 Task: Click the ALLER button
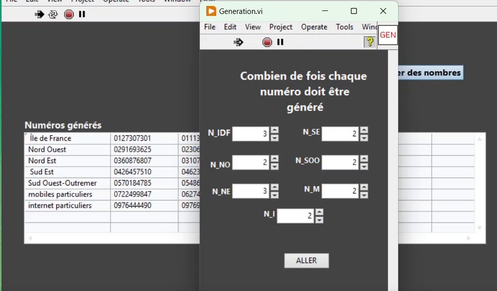point(307,261)
